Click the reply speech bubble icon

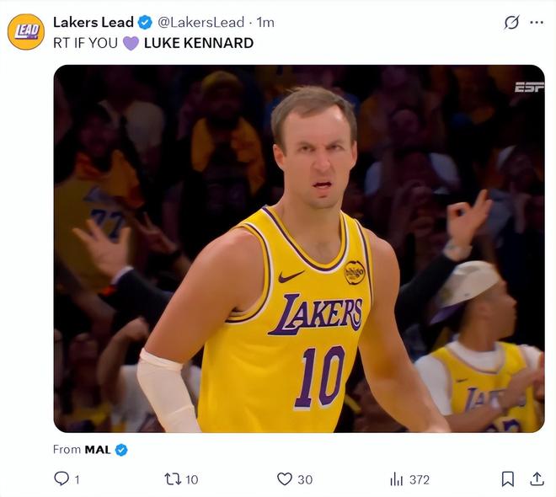click(61, 478)
